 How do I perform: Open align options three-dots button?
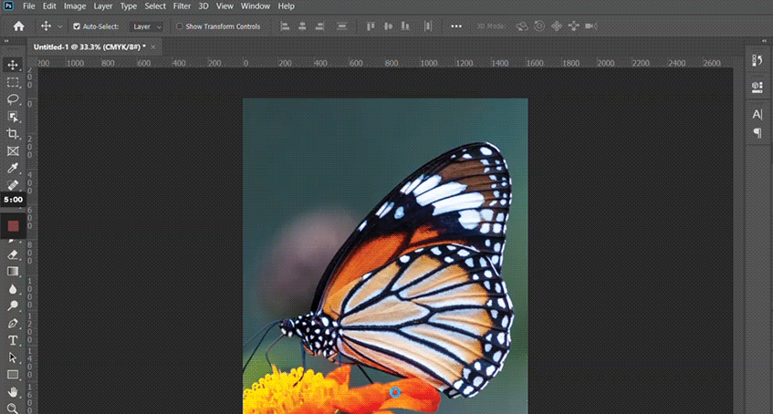456,26
